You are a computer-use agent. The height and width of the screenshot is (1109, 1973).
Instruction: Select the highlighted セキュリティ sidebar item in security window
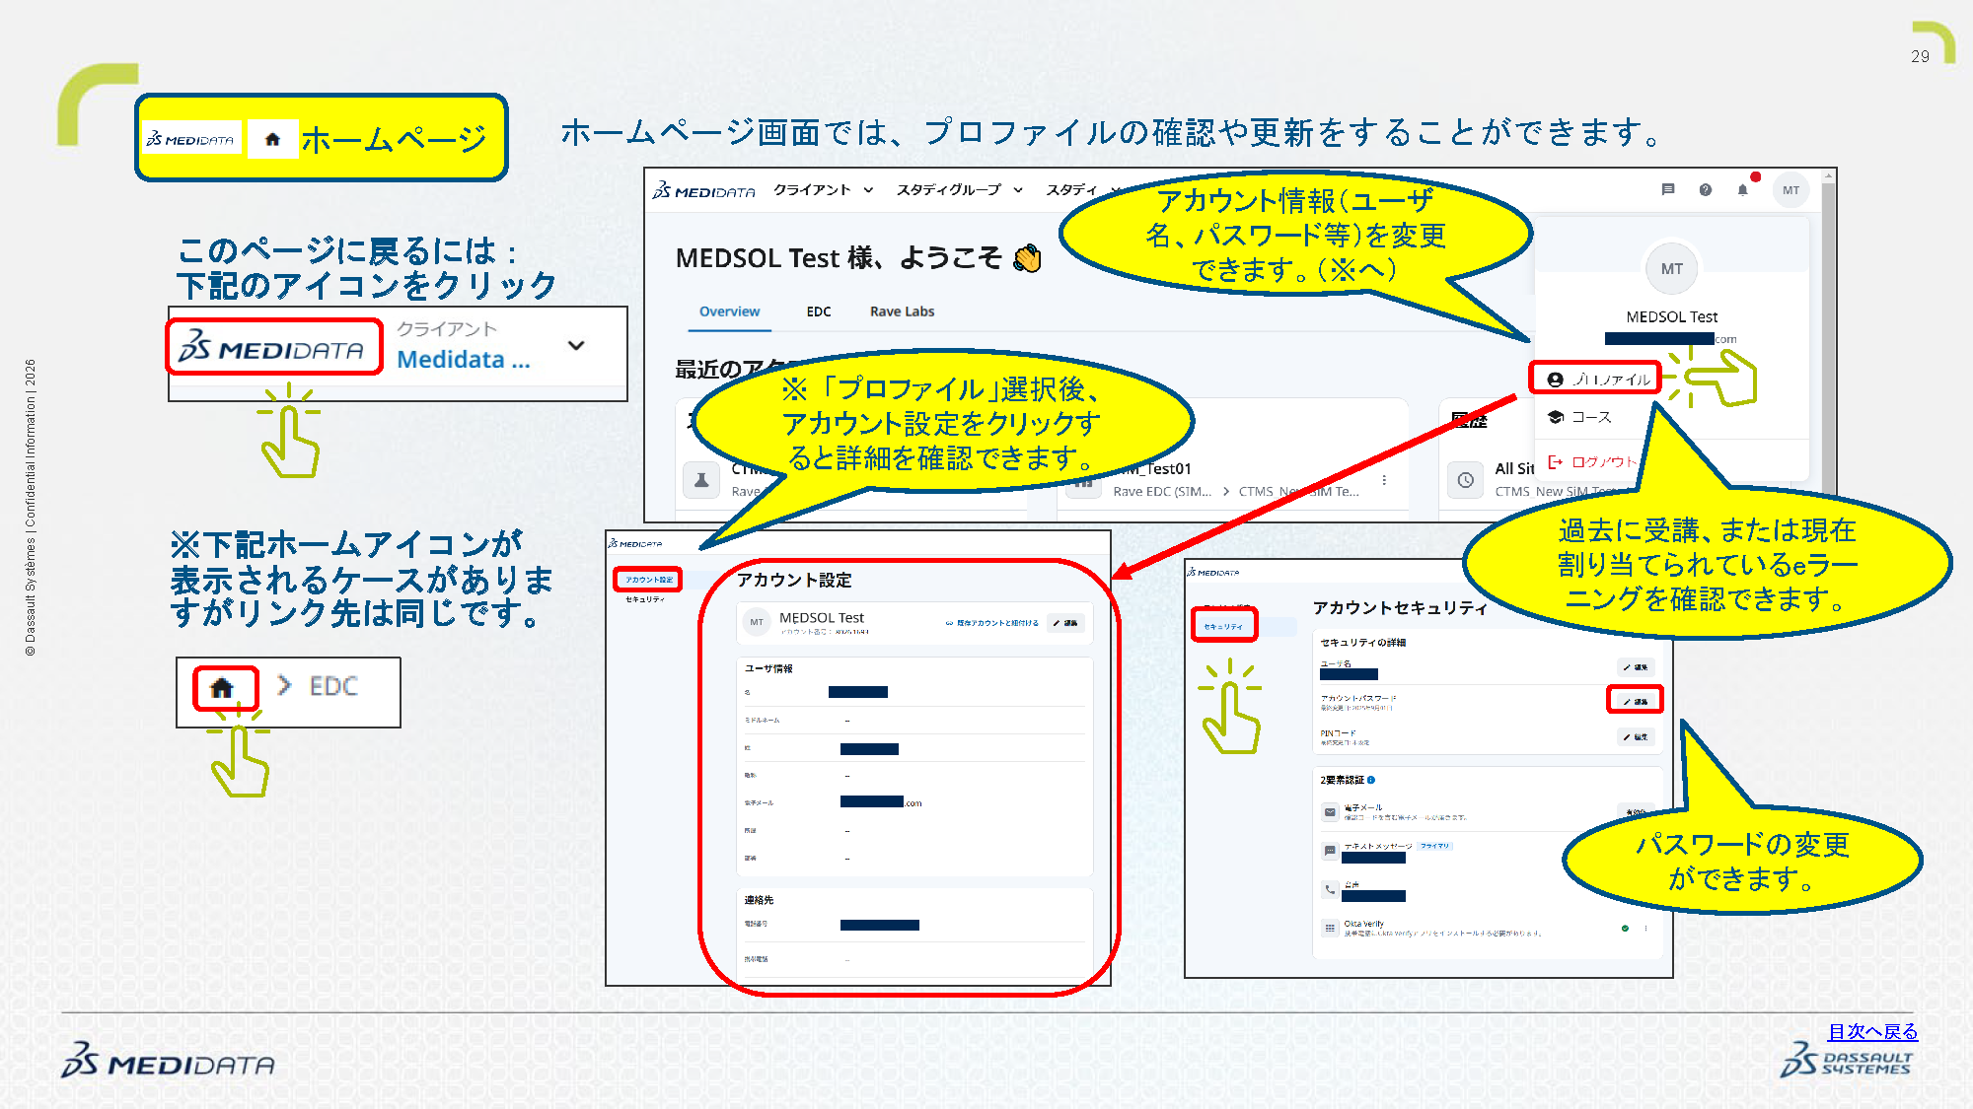(1223, 626)
